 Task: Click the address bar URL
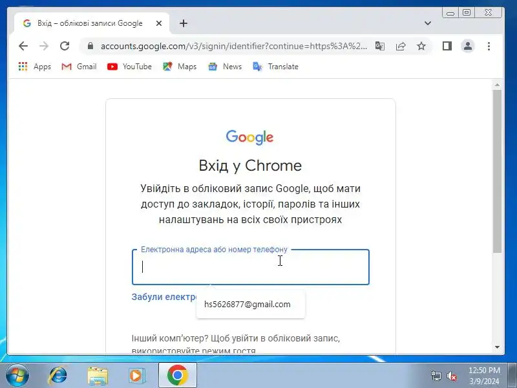click(233, 46)
